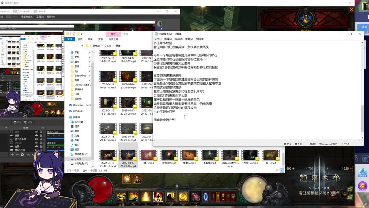Switch to 查看 tab in Explorer
Viewport: 369px width, 208px height.
coord(100,39)
